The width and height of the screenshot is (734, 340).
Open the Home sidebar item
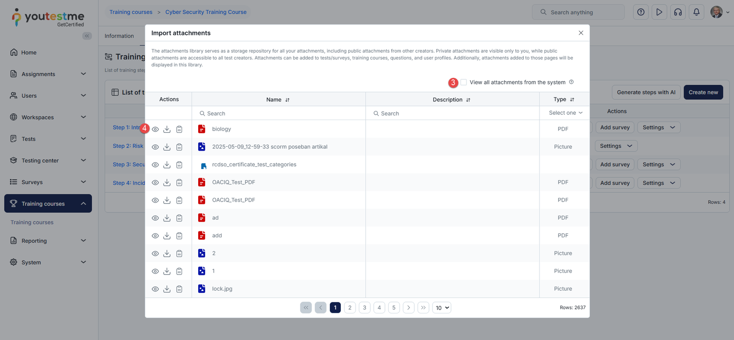(x=28, y=53)
